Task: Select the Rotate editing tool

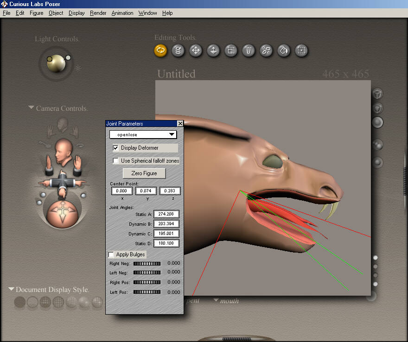Action: (x=160, y=51)
